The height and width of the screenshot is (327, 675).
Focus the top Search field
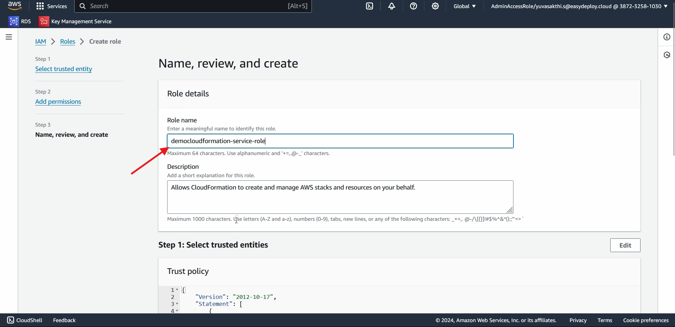coord(193,6)
